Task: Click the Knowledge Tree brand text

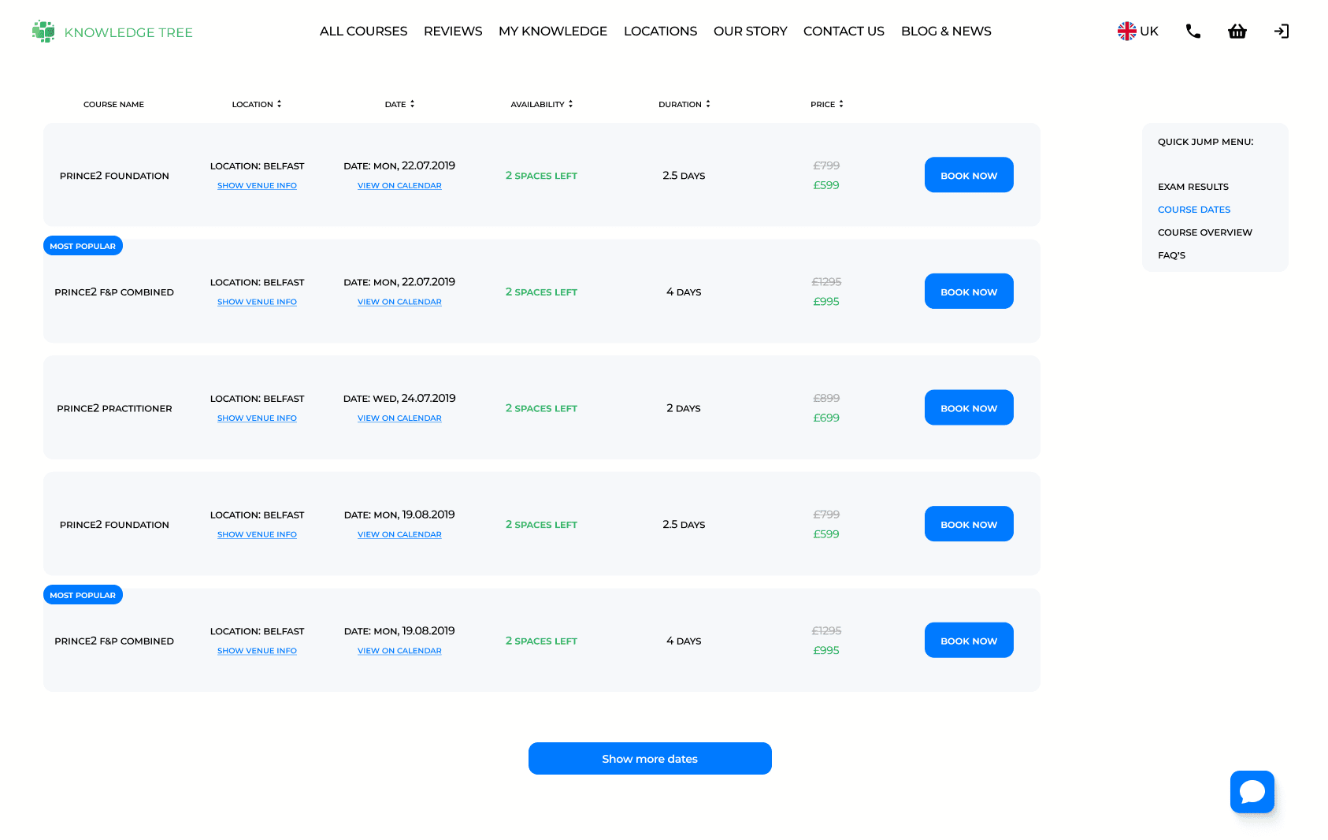Action: click(x=128, y=32)
